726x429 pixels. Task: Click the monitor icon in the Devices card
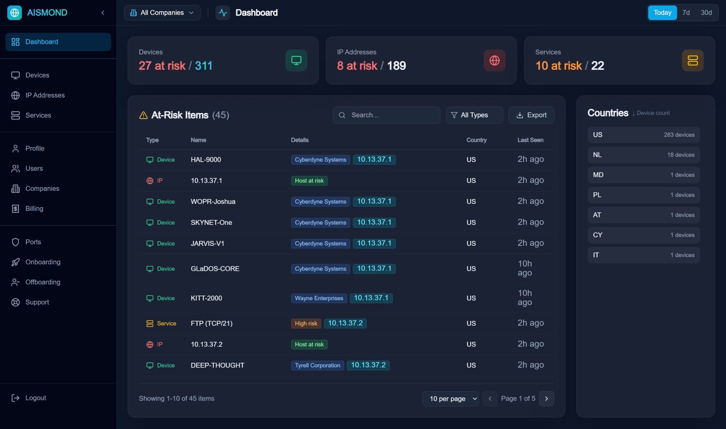[296, 60]
